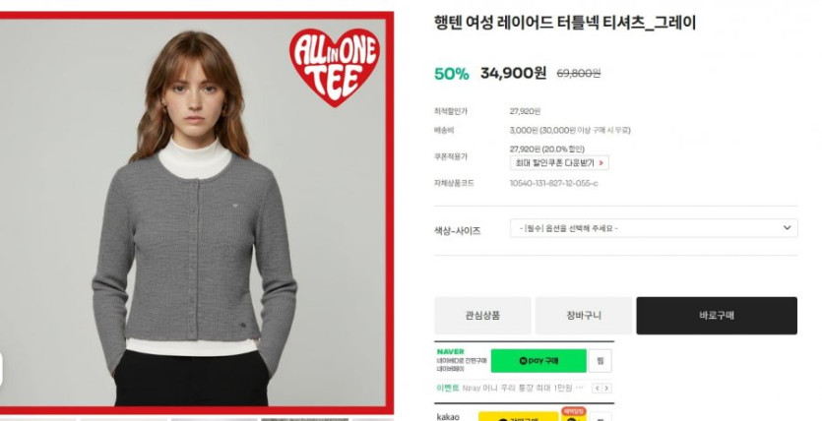The height and width of the screenshot is (421, 822).
Task: Click the black 바로구매 button
Action: pos(717,316)
